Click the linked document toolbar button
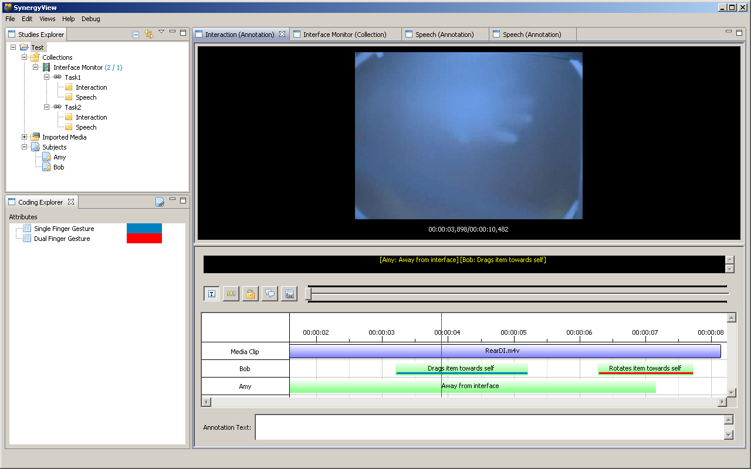 [x=289, y=294]
